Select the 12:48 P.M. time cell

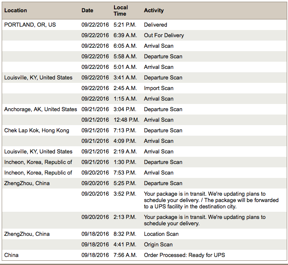click(126, 120)
